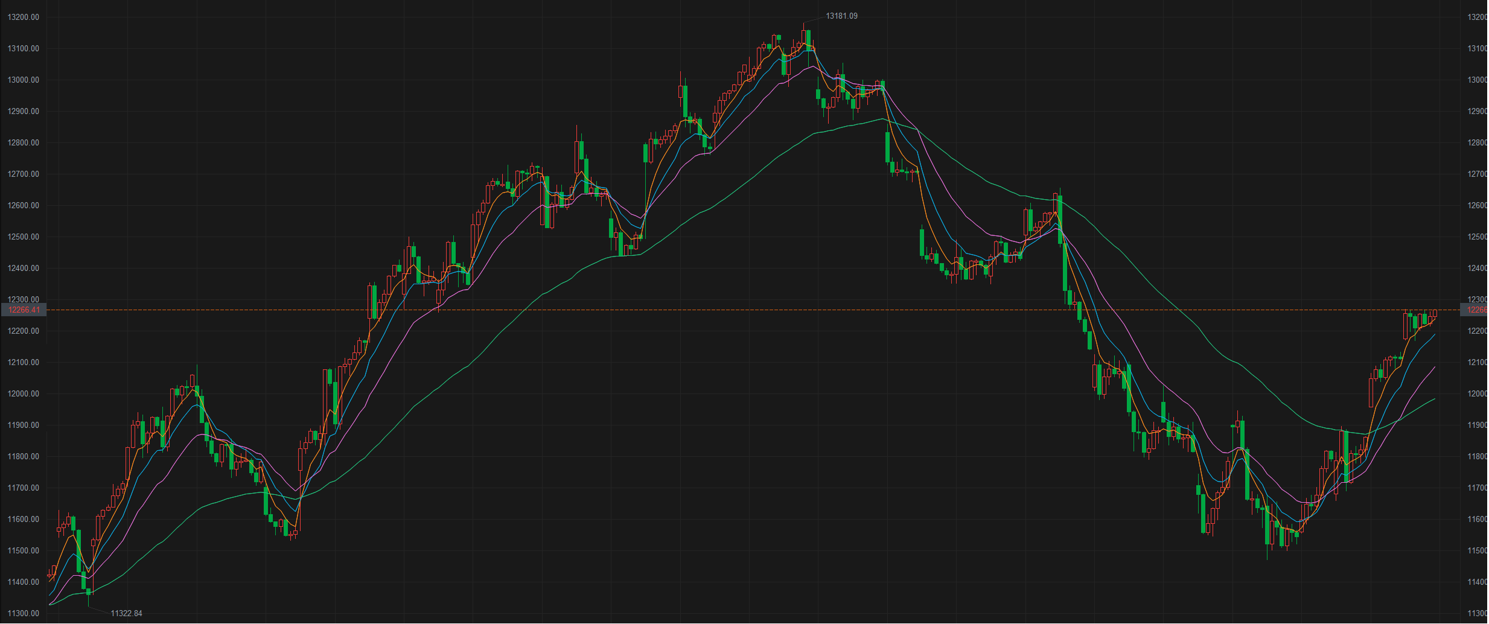Click the dashed current price line

point(724,310)
